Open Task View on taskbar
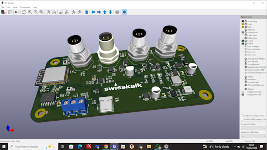This screenshot has height=150, width=267. 62,146
